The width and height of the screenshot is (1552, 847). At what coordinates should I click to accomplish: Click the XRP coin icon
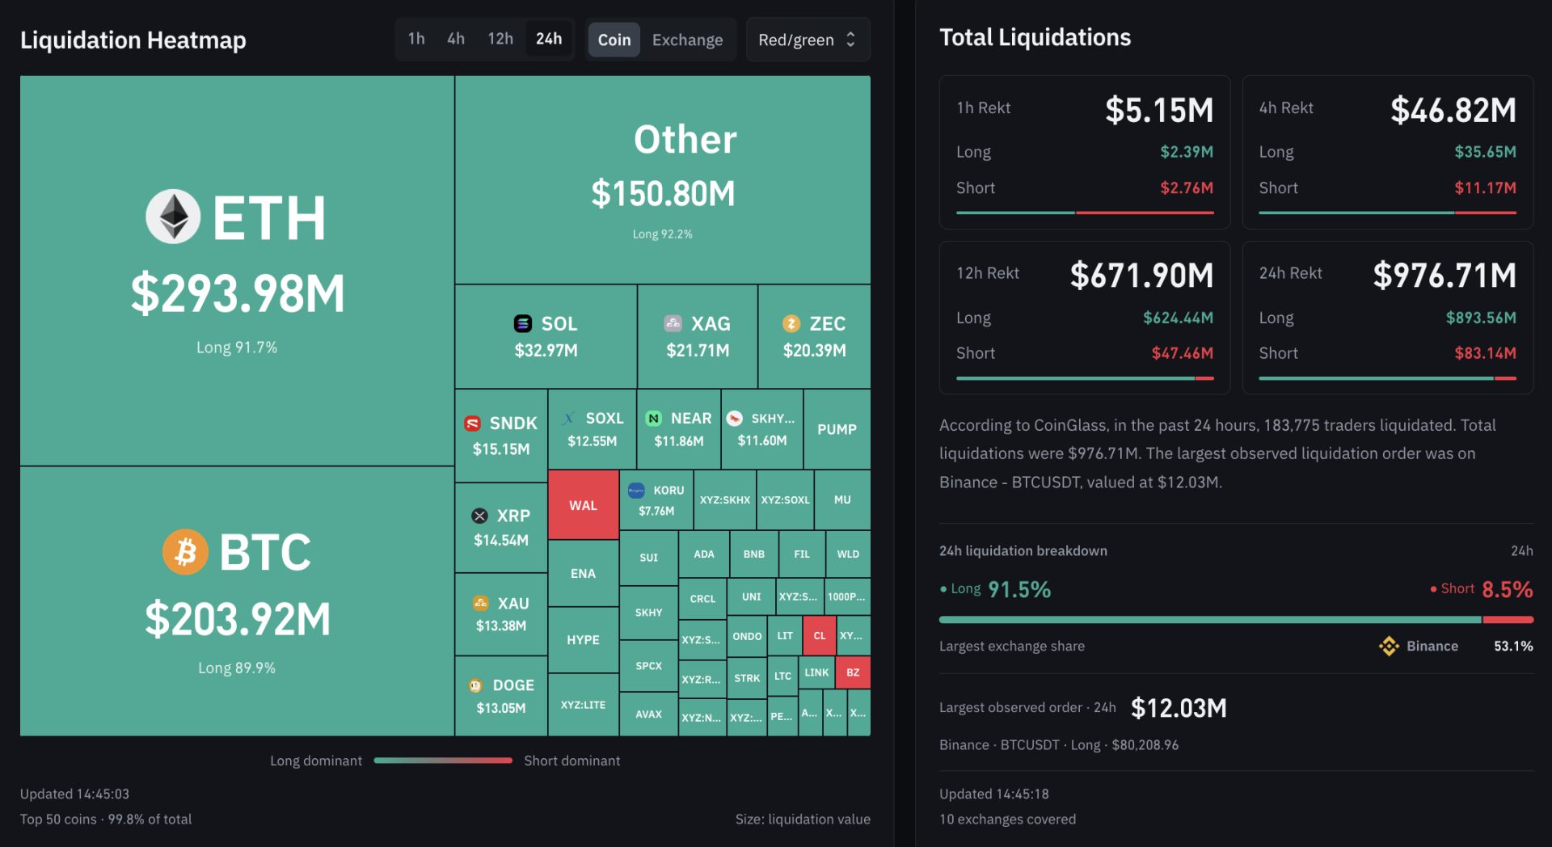(479, 516)
